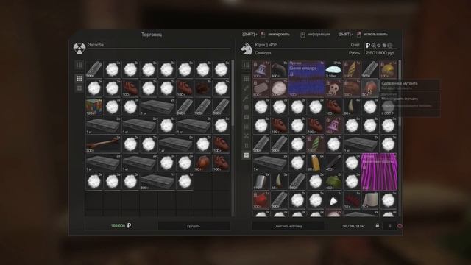Viewport: 471px width, 265px height.
Task: Select the golden spiral item in player inventory
Action: (352, 70)
